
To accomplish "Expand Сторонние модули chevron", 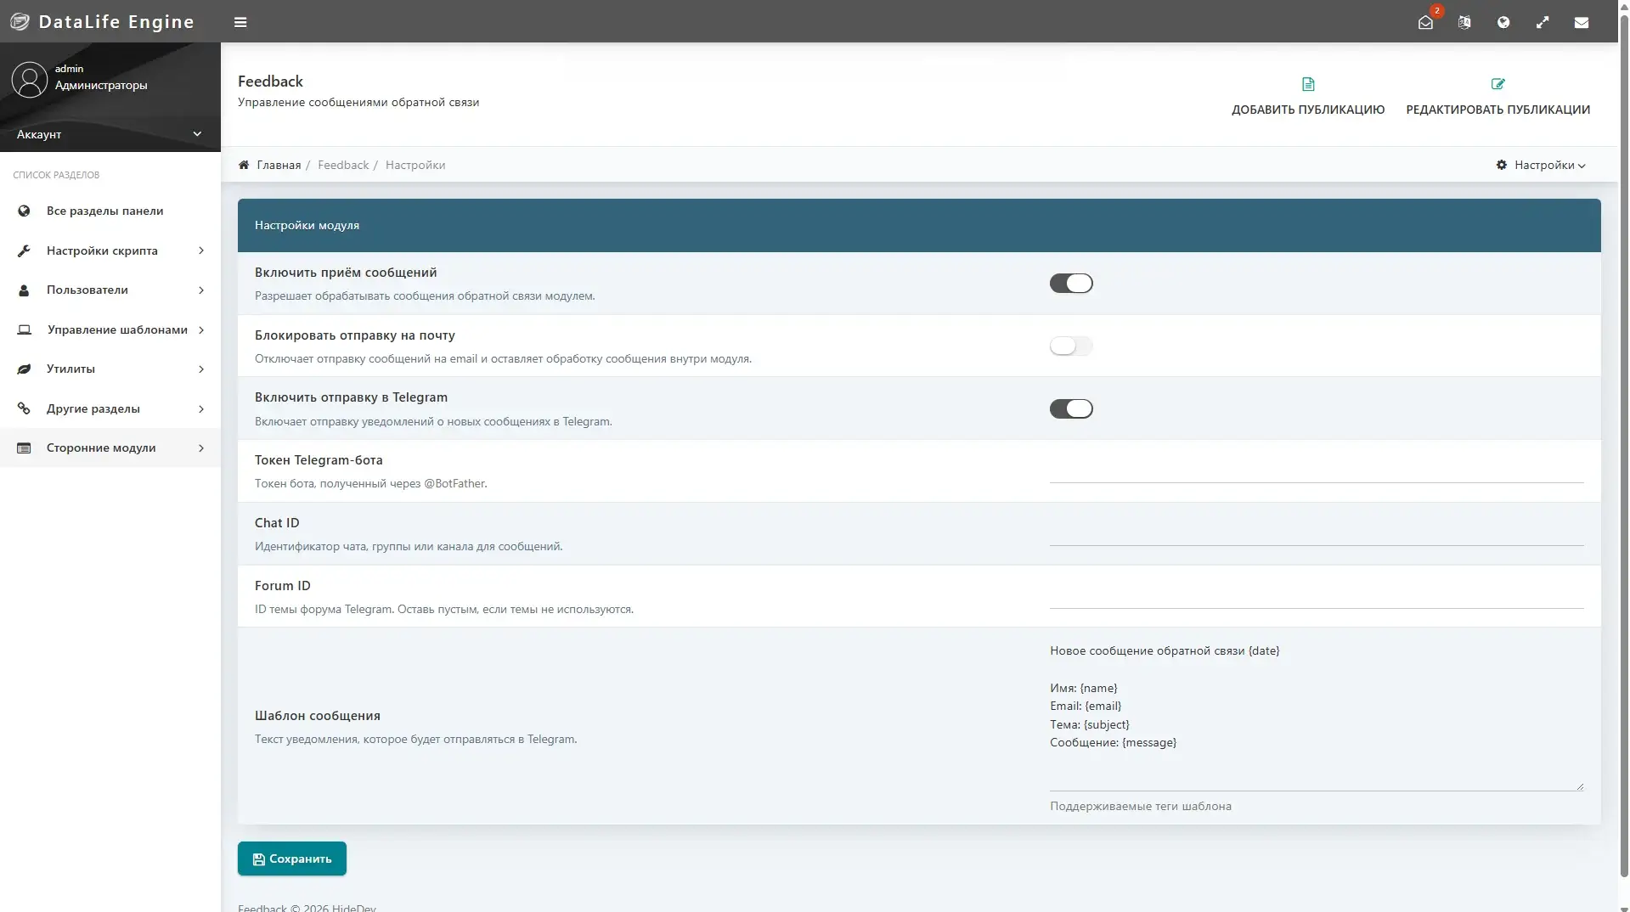I will (x=201, y=448).
